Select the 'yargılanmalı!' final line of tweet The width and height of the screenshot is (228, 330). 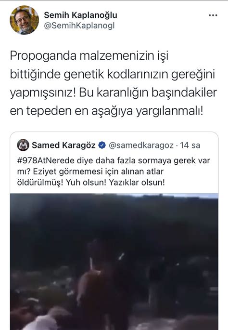coord(170,112)
